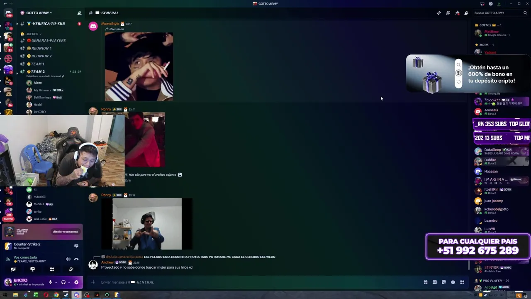
Task: Click member Matthew in list
Action: tap(492, 32)
